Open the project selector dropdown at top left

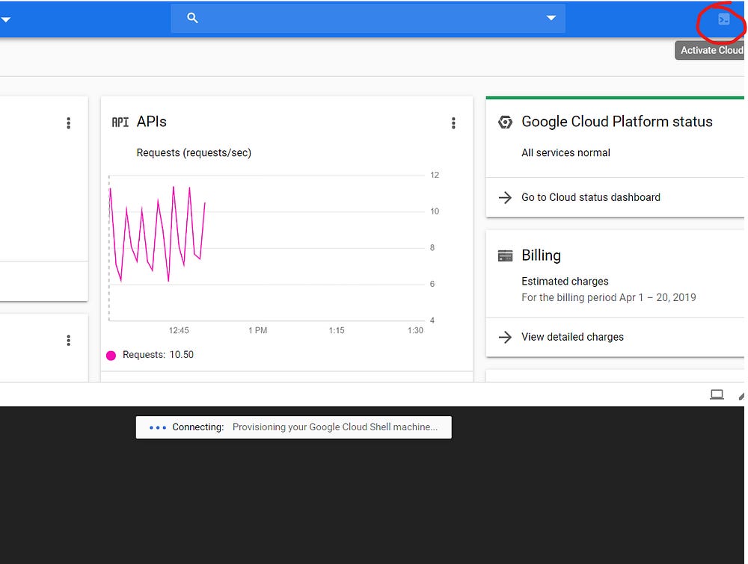[x=5, y=20]
